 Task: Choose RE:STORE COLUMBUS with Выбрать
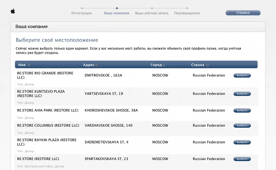click(242, 126)
